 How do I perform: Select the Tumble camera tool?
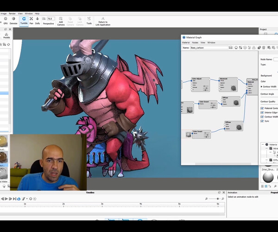click(x=24, y=20)
